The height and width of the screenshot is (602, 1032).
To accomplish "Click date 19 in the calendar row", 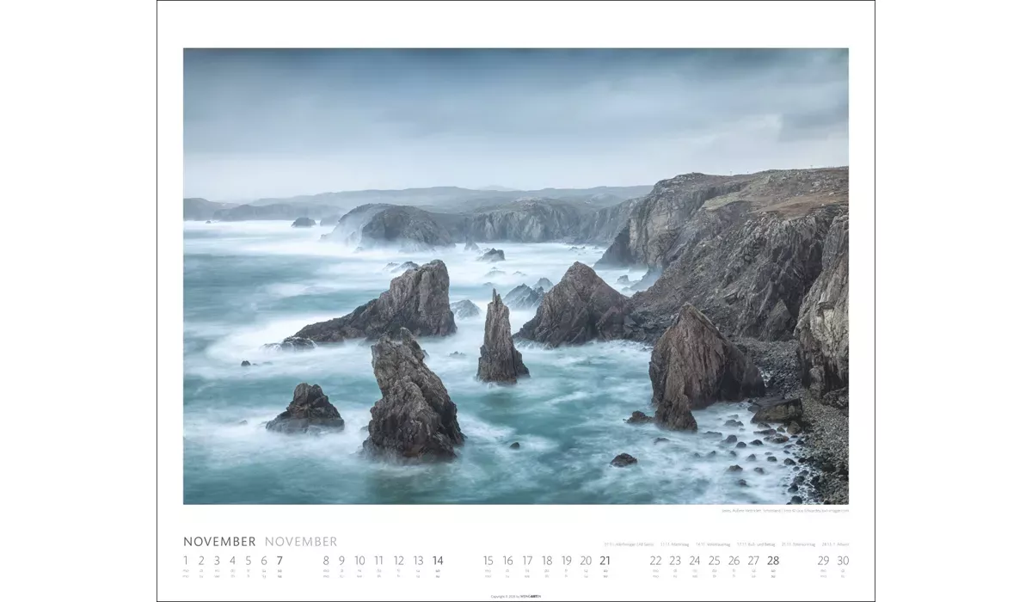I will pyautogui.click(x=566, y=561).
